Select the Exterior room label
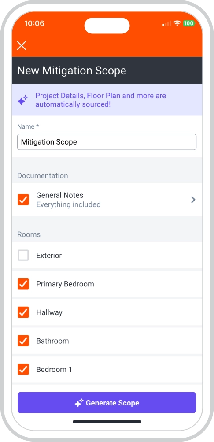The height and width of the screenshot is (442, 214). pyautogui.click(x=49, y=256)
